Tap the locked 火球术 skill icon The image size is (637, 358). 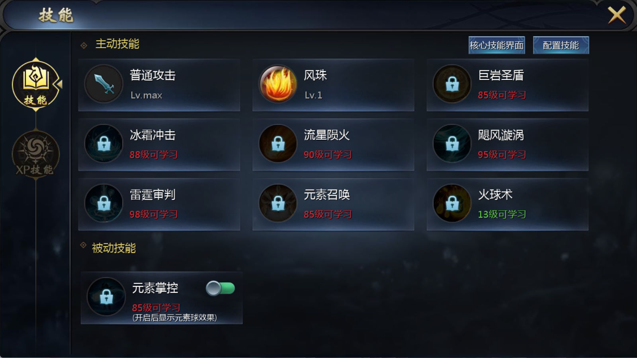tap(452, 203)
